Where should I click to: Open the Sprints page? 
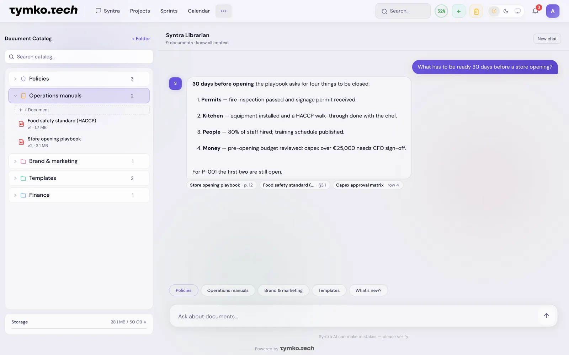169,11
